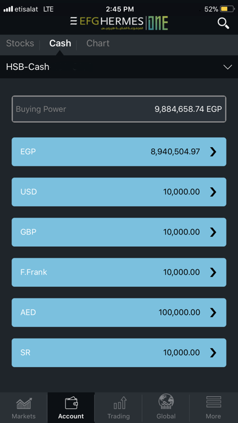Expand the SR balance chevron
The image size is (238, 423).
coord(213,352)
